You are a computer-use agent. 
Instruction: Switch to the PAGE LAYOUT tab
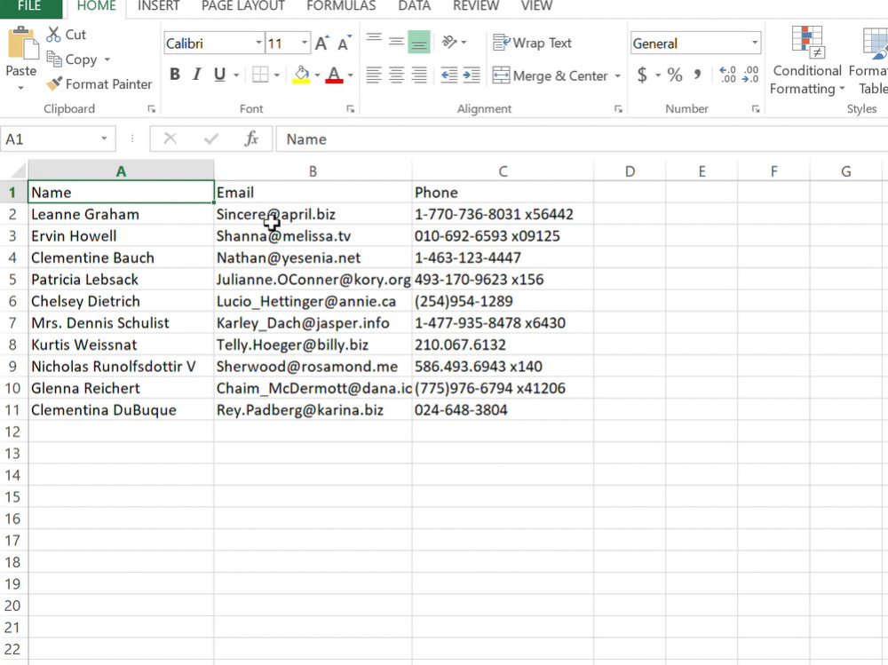click(243, 6)
